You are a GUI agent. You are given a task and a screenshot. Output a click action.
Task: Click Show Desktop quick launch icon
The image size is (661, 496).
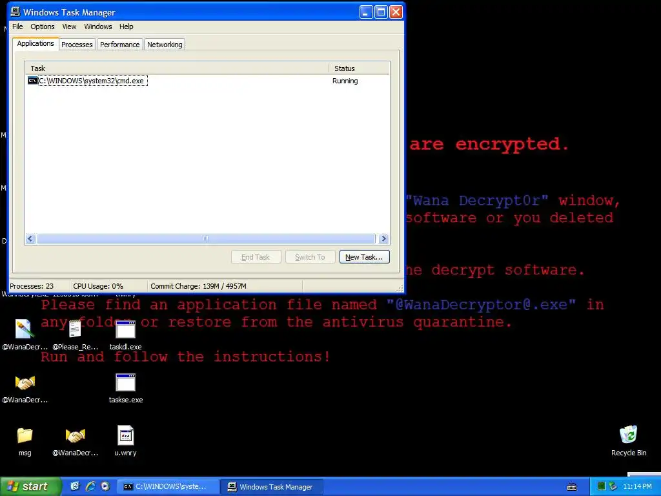pyautogui.click(x=75, y=486)
